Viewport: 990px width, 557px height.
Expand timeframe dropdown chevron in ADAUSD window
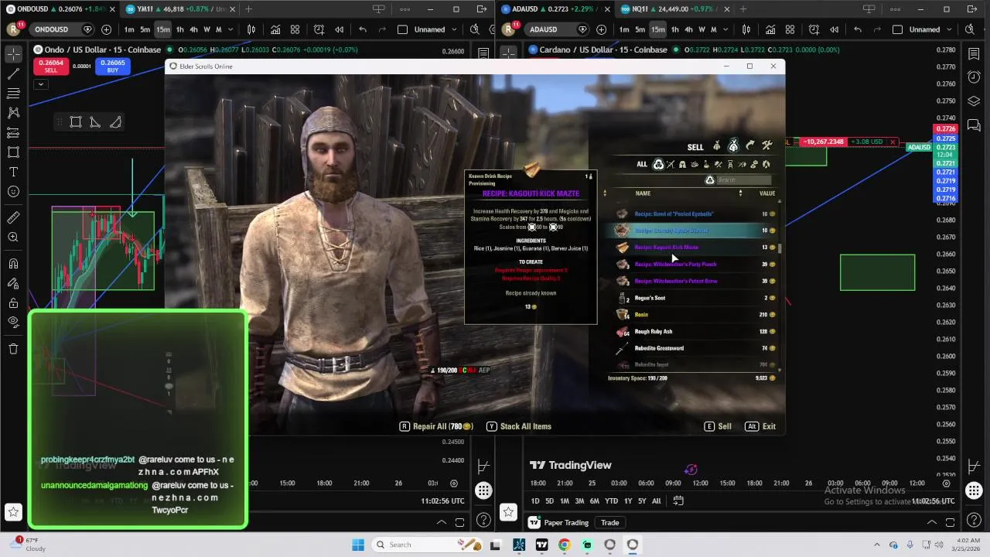coord(725,29)
